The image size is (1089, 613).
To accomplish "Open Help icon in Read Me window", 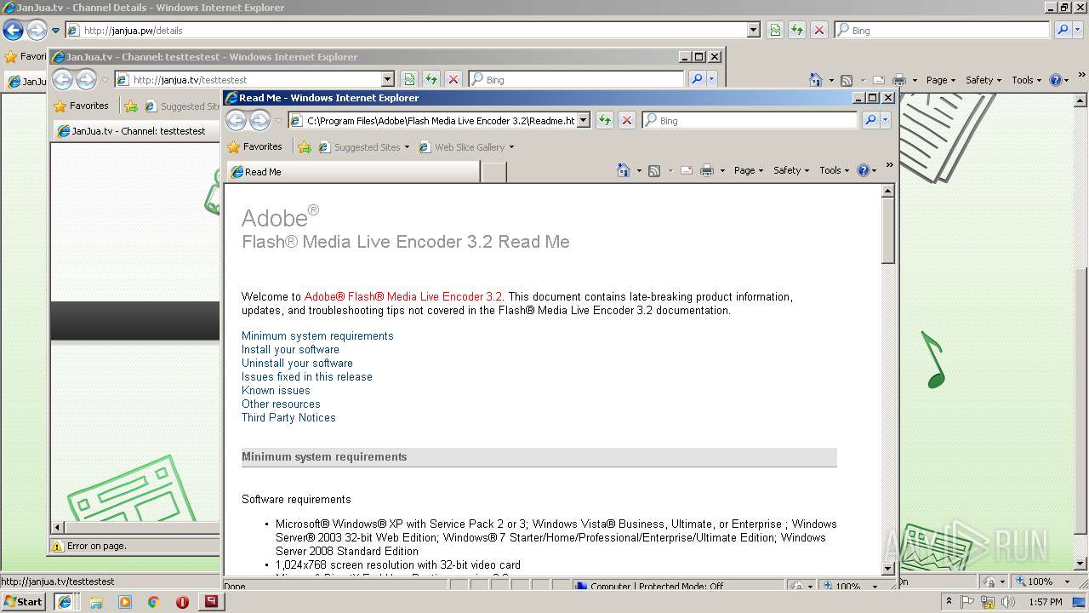I will coord(864,170).
